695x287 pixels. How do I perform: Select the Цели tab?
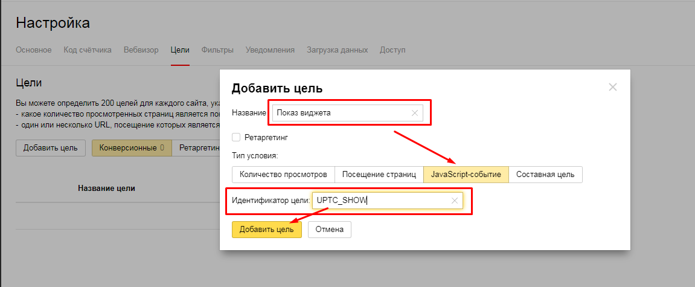pyautogui.click(x=180, y=50)
